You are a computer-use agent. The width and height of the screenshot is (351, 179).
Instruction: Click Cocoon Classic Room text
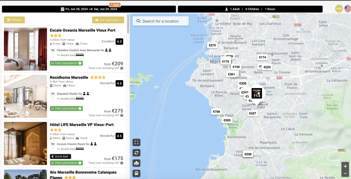click(x=73, y=144)
